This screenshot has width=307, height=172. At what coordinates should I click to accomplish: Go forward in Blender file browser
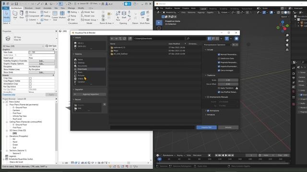[116, 39]
